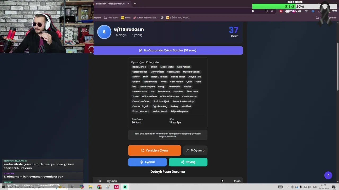Select the Kenan Doğulu category tag
Screen dimensions: 339x190
pos(147,87)
